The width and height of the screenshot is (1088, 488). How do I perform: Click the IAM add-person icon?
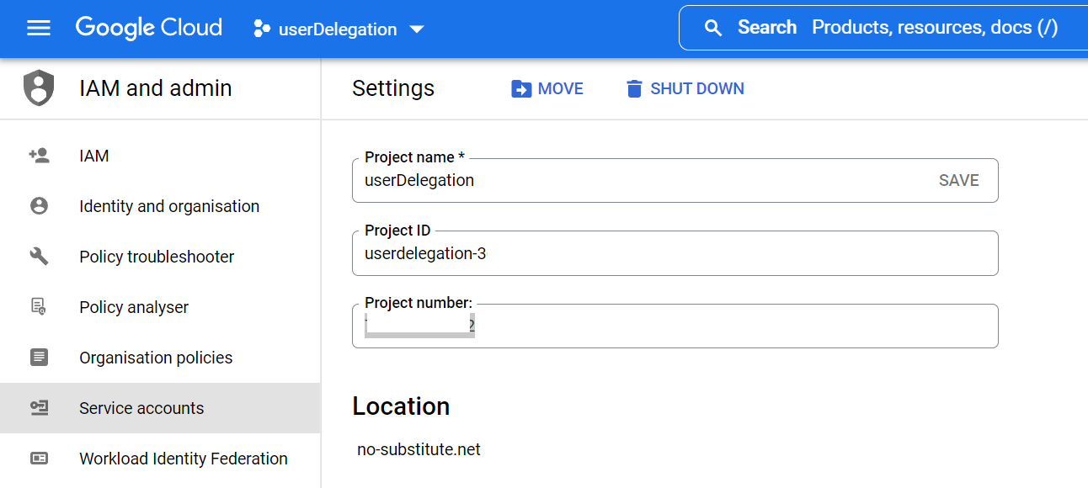[39, 156]
